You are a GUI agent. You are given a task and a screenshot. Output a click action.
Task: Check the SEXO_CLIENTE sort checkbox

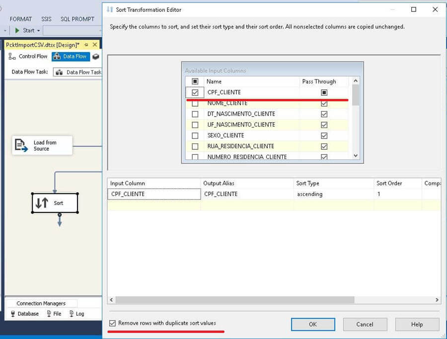pos(195,136)
